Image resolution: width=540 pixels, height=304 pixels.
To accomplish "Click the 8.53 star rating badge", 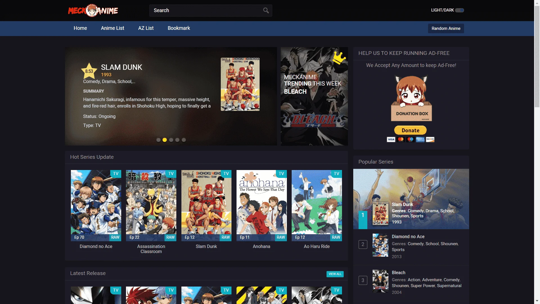I will point(89,71).
